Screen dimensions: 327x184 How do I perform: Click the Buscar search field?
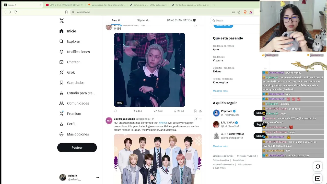(235, 20)
